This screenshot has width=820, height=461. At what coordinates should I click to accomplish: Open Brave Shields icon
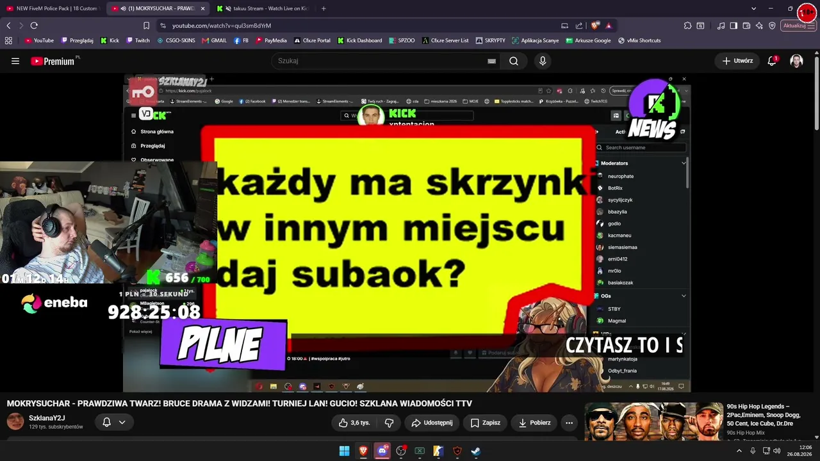click(595, 26)
